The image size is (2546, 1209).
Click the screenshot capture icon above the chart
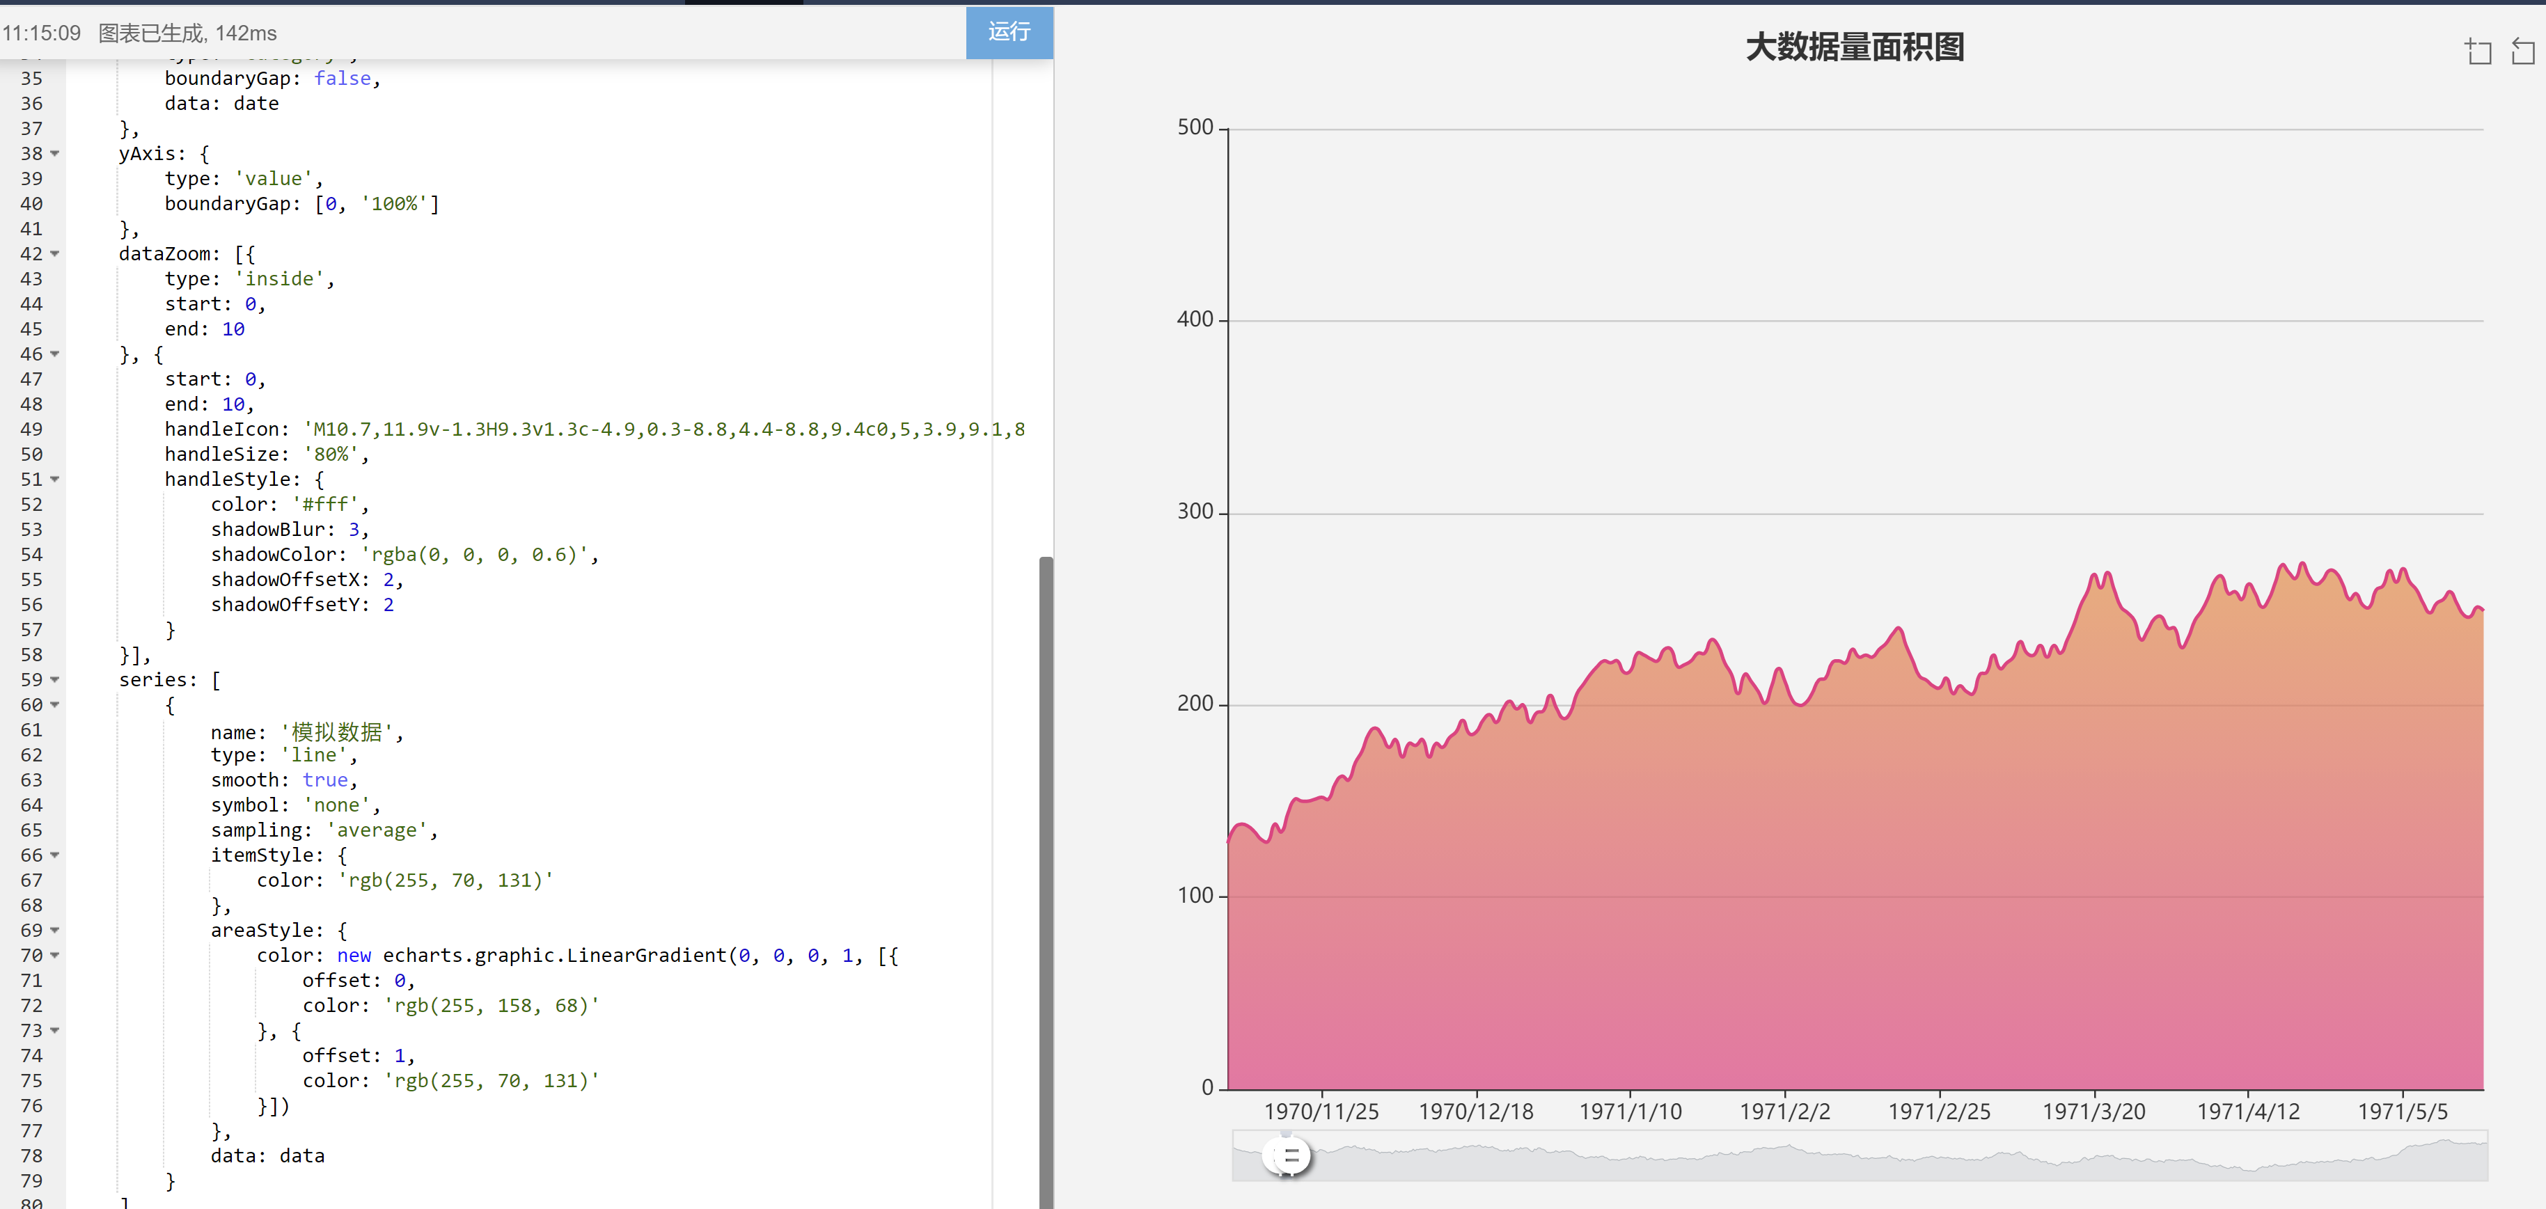(x=2478, y=52)
